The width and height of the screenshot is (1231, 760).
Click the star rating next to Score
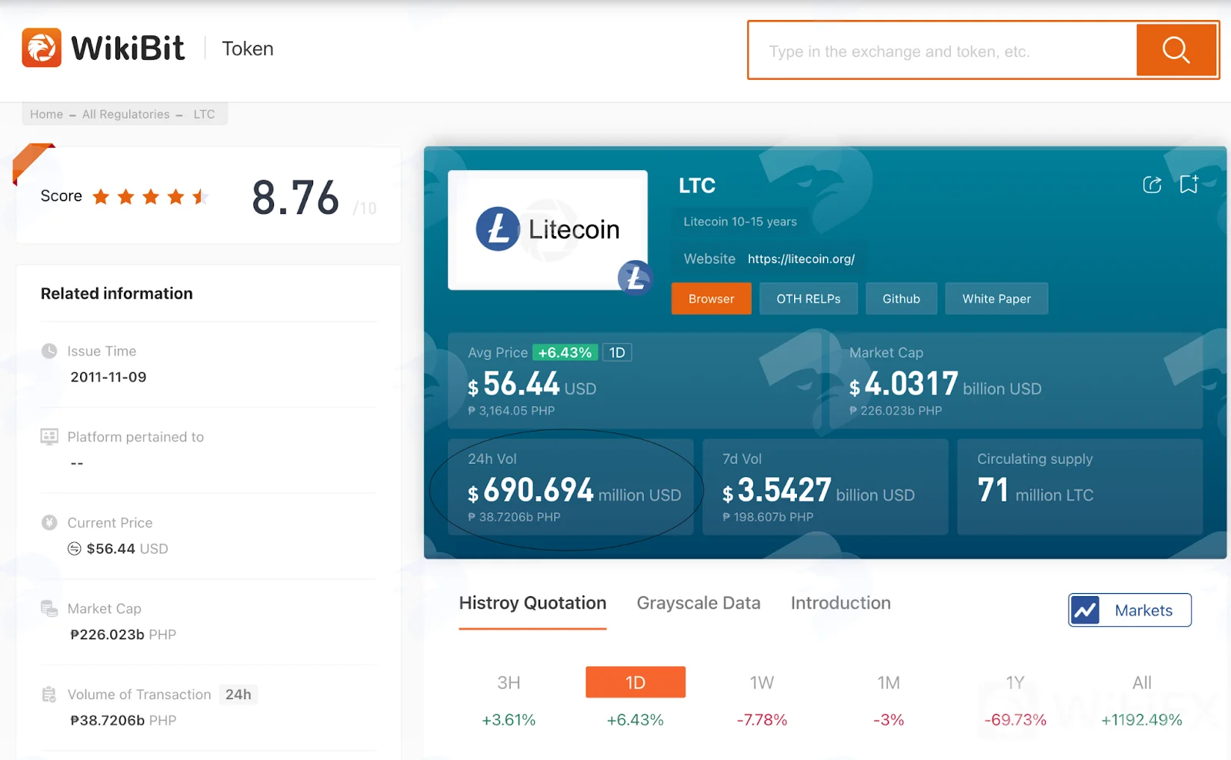150,197
